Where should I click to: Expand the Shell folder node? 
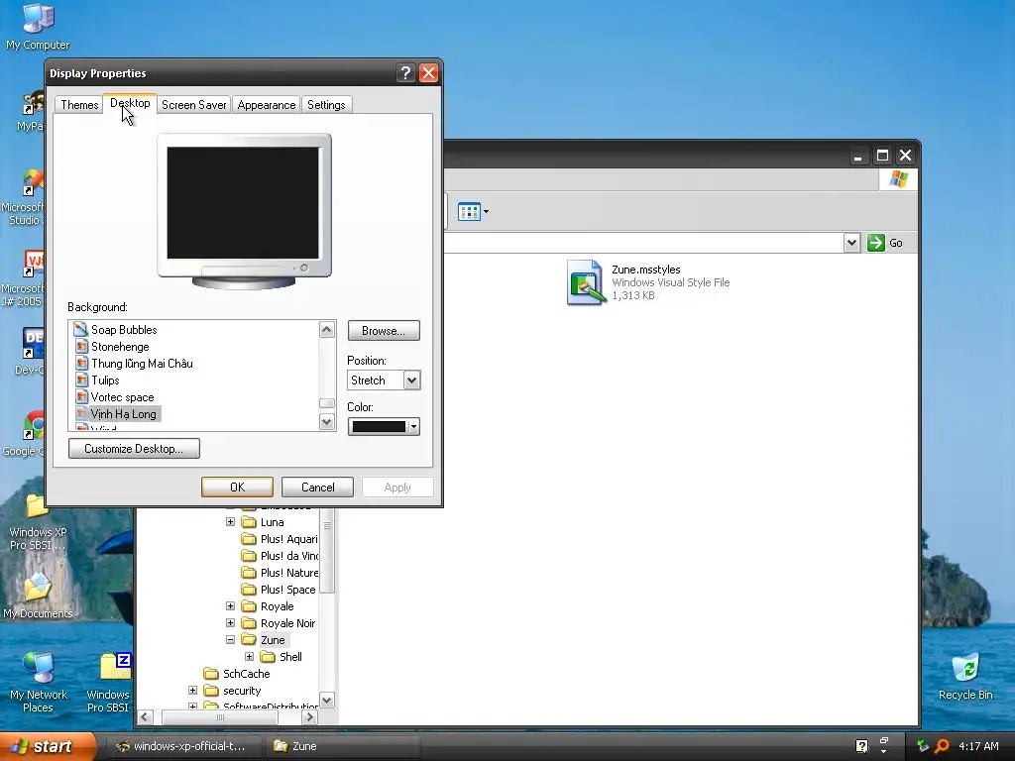tap(249, 656)
